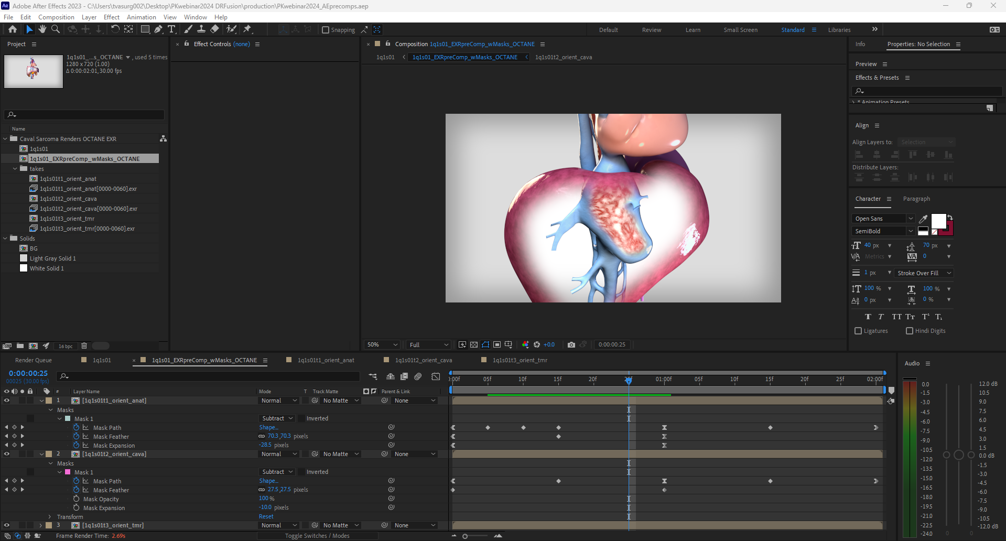Select the Type tool
Screen dimensions: 1006x541
click(x=171, y=29)
